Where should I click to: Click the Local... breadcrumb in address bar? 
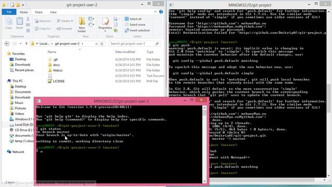tap(44, 44)
